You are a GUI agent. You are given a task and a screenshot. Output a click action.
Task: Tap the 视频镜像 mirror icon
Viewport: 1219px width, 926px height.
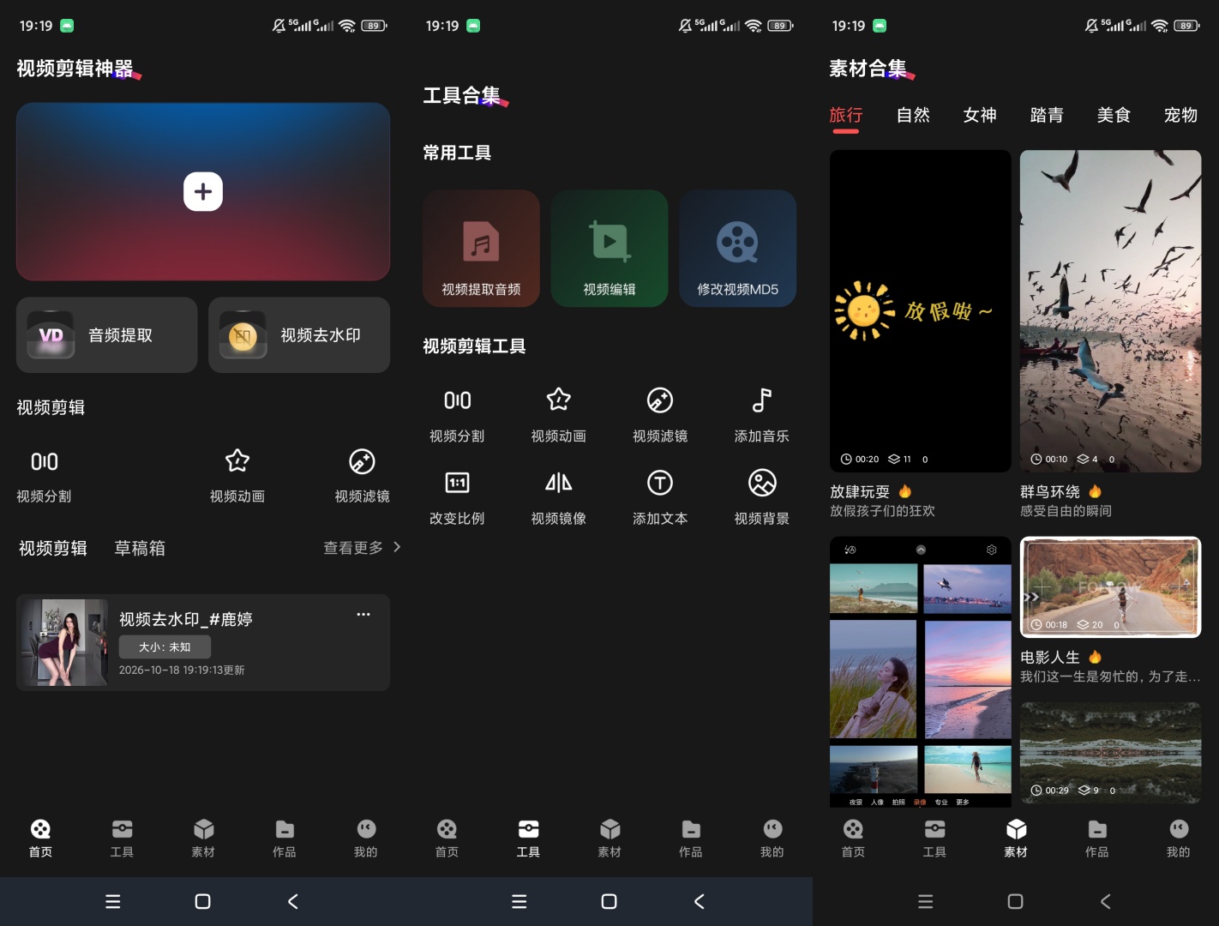coord(559,483)
